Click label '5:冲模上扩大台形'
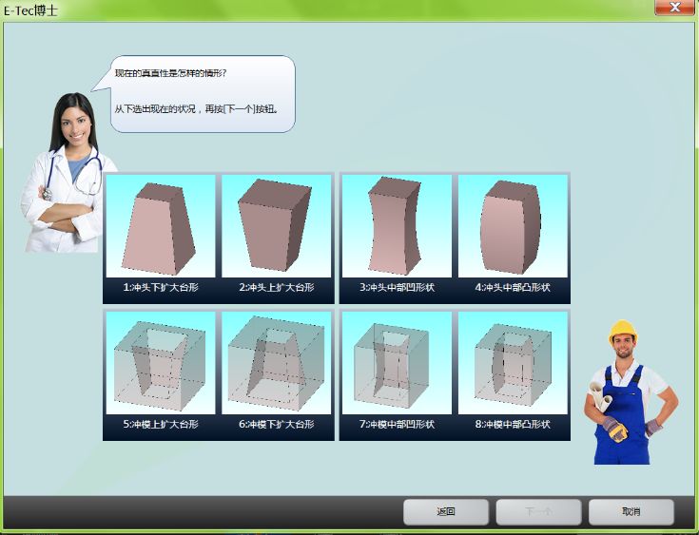The image size is (699, 535). (x=161, y=424)
